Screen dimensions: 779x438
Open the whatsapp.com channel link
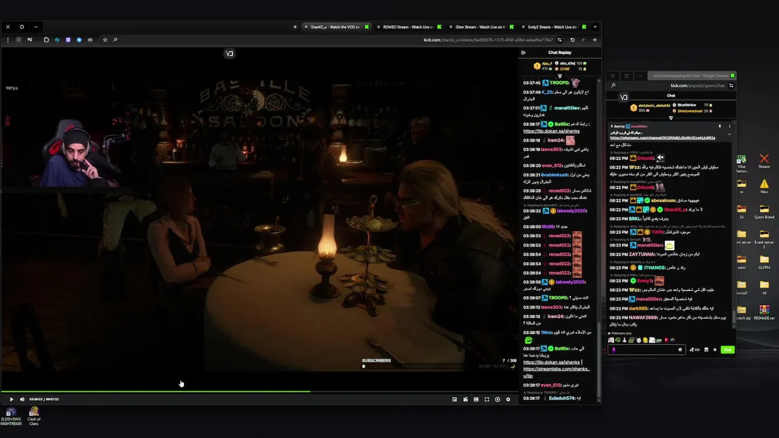(x=663, y=138)
